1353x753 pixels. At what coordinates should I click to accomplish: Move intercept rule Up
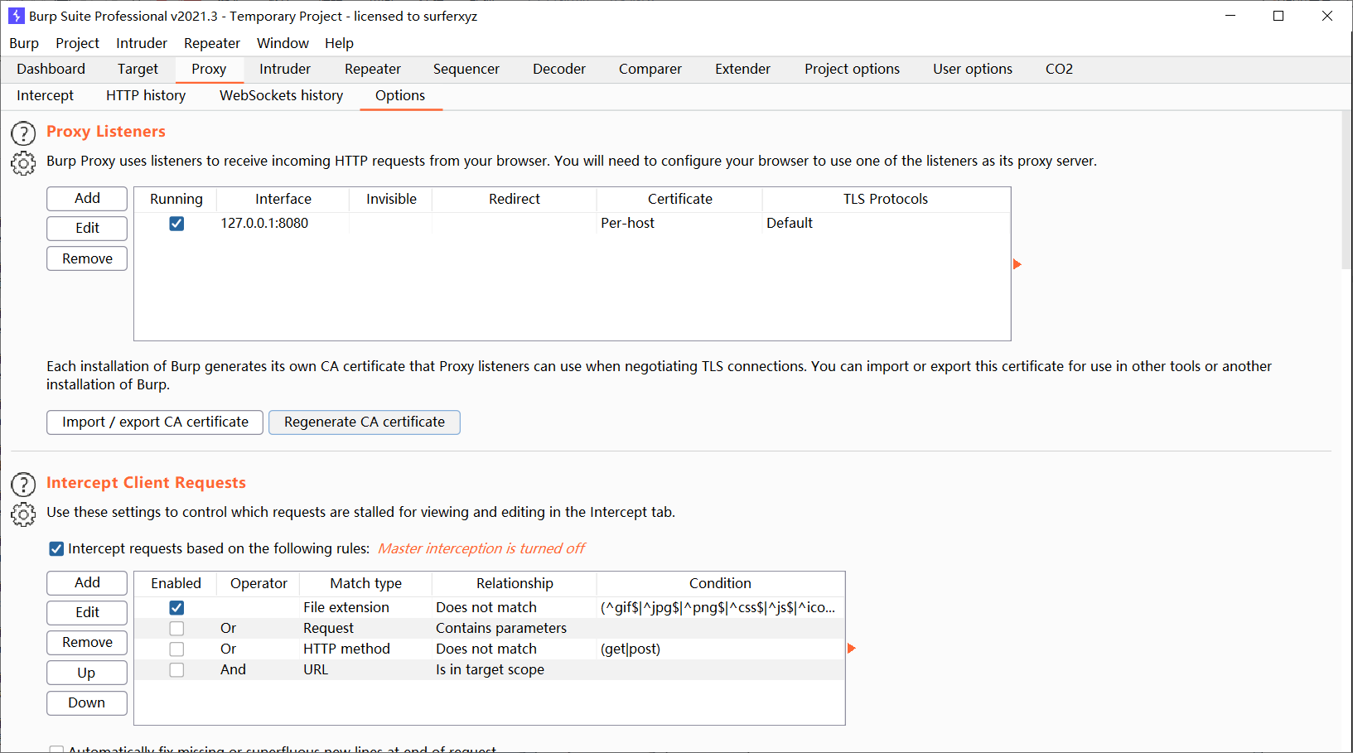click(x=87, y=673)
